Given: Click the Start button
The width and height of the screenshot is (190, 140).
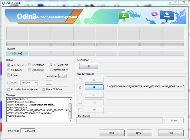Looking at the screenshot, I should tap(112, 133).
